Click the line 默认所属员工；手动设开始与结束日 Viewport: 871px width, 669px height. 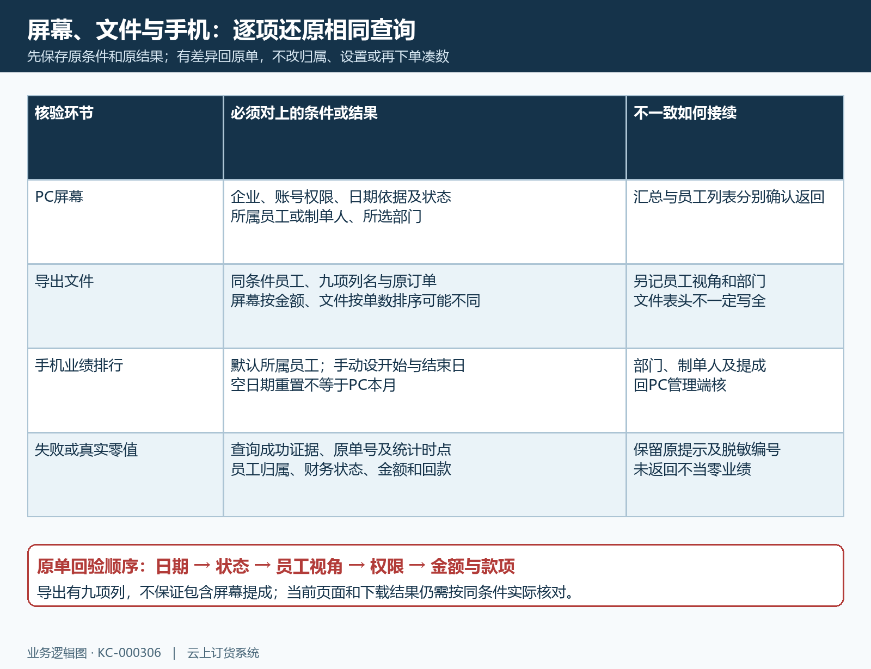click(348, 366)
